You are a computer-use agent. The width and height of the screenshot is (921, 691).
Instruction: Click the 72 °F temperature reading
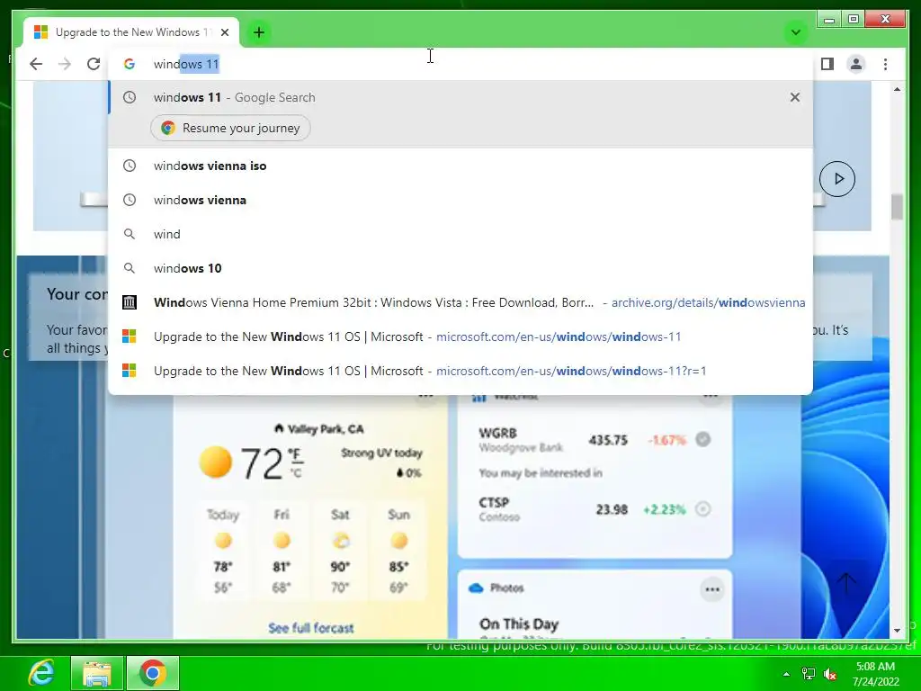pos(272,463)
